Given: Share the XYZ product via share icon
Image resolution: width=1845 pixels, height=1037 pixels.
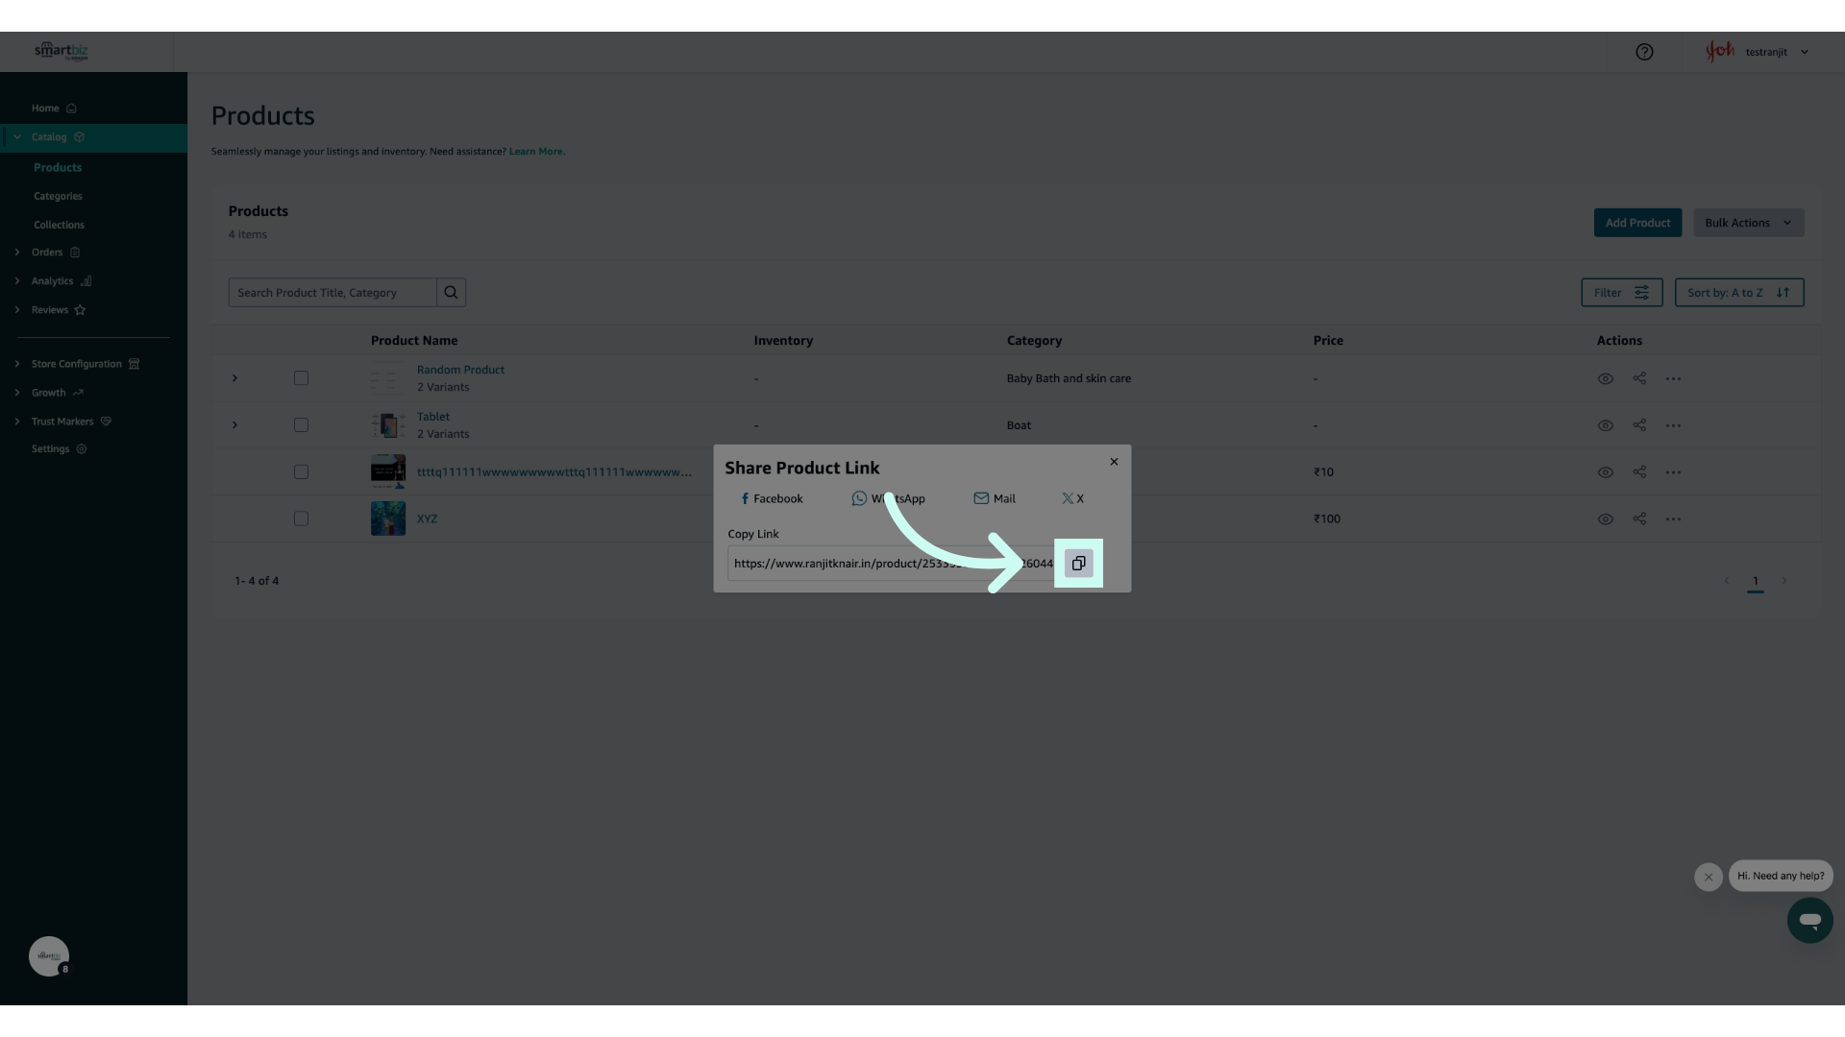Looking at the screenshot, I should [1639, 518].
